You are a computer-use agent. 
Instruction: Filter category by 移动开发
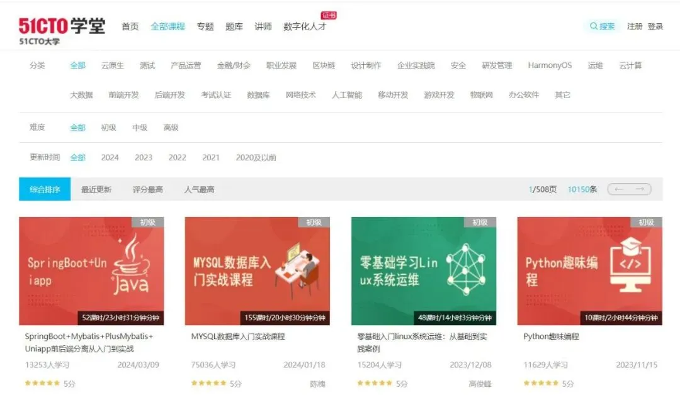(393, 95)
